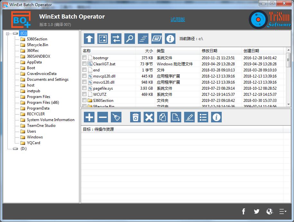294x222 pixels.
Task: Click the magnifier search icon in top toolbar
Action: tap(129, 39)
